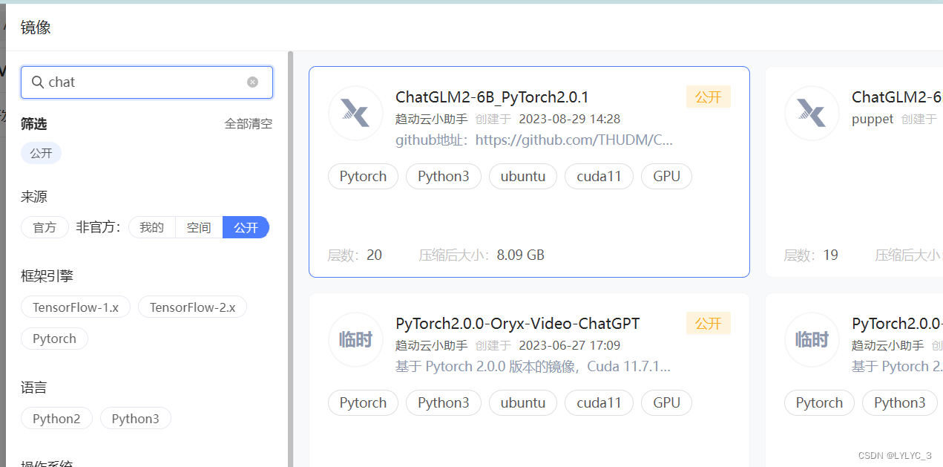The width and height of the screenshot is (943, 467).
Task: Click the GPU tag on Oryx-Video-ChatGPT card
Action: click(x=666, y=402)
